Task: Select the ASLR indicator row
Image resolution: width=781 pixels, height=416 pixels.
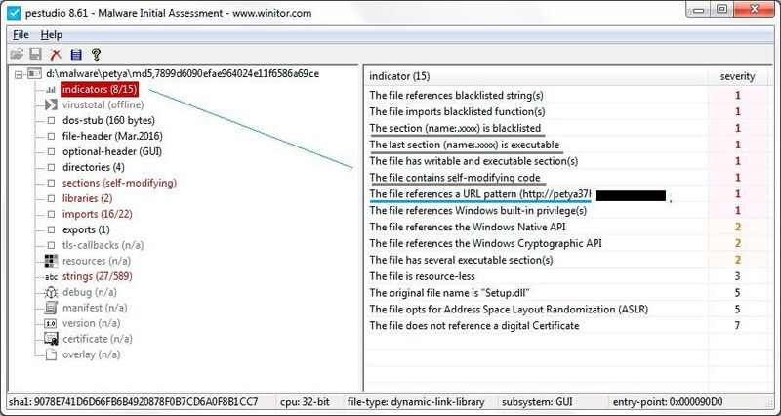Action: point(566,309)
